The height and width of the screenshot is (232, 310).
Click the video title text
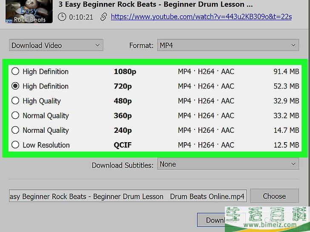coord(155,5)
